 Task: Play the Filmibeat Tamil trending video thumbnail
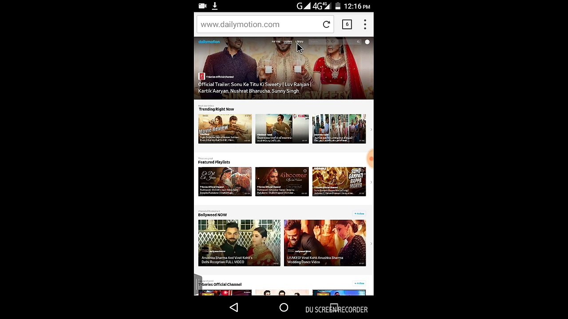[x=282, y=129]
